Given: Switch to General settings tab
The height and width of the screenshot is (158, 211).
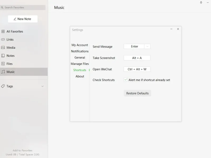Looking at the screenshot, I should point(80,57).
